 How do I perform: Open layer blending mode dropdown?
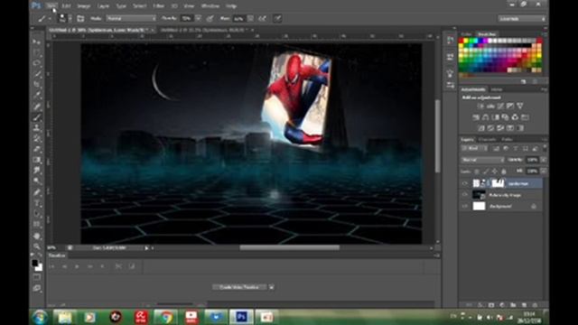(482, 160)
